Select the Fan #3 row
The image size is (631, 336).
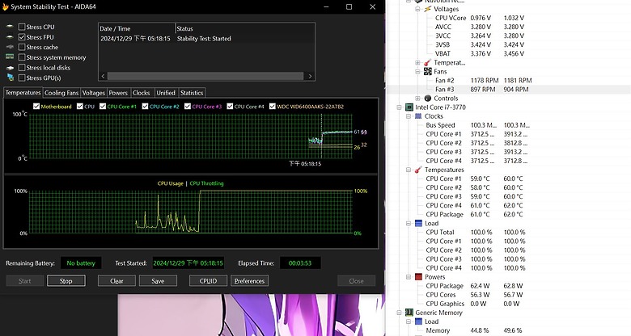click(x=509, y=89)
